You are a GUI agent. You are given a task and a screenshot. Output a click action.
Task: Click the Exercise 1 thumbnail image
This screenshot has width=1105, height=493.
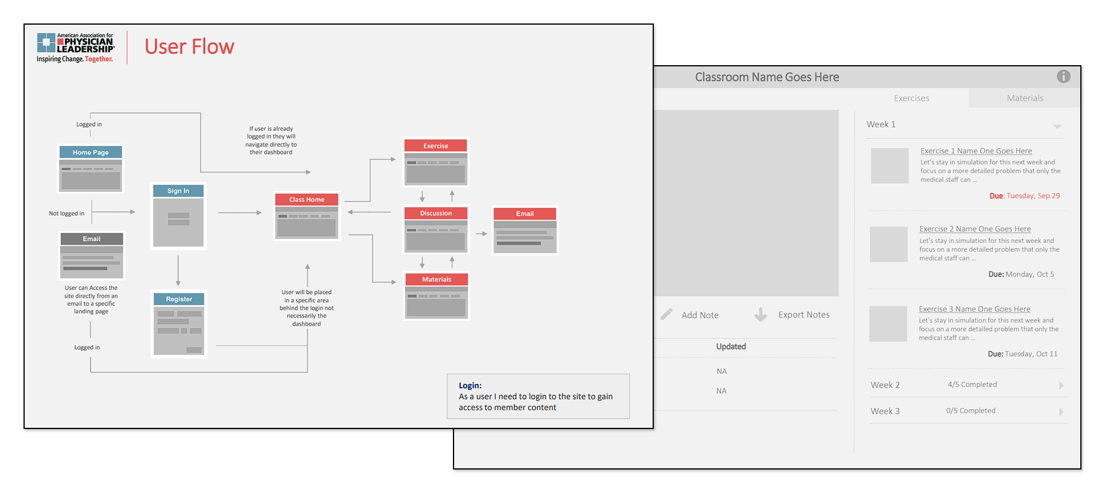pos(889,166)
